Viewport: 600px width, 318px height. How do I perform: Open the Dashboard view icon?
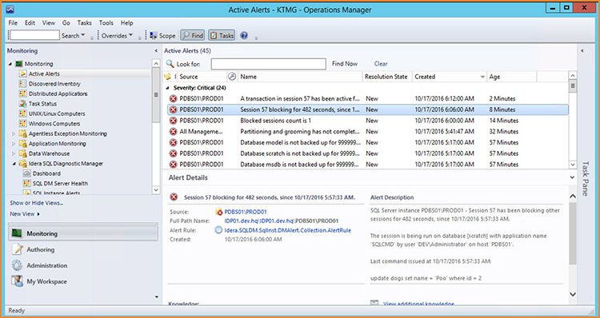click(26, 173)
